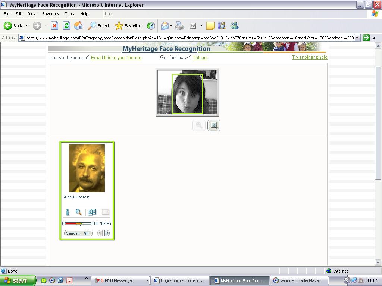Open the Mail button dropdown arrow

[171, 26]
